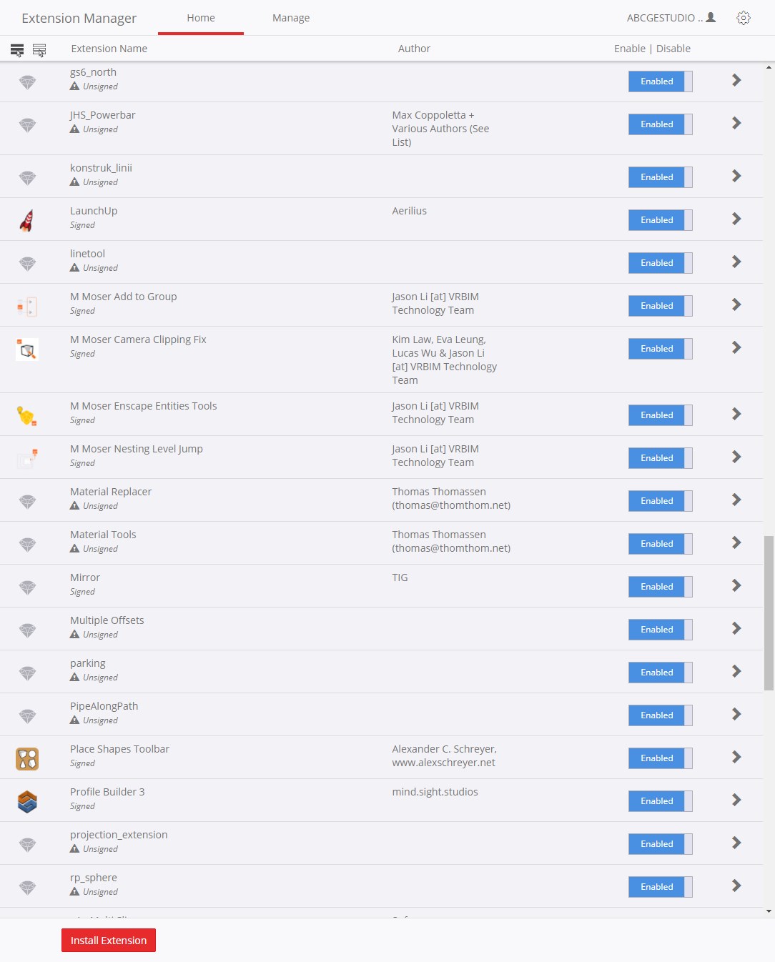Click M Moser Camera Clipping Fix icon
The image size is (775, 962).
coord(27,349)
